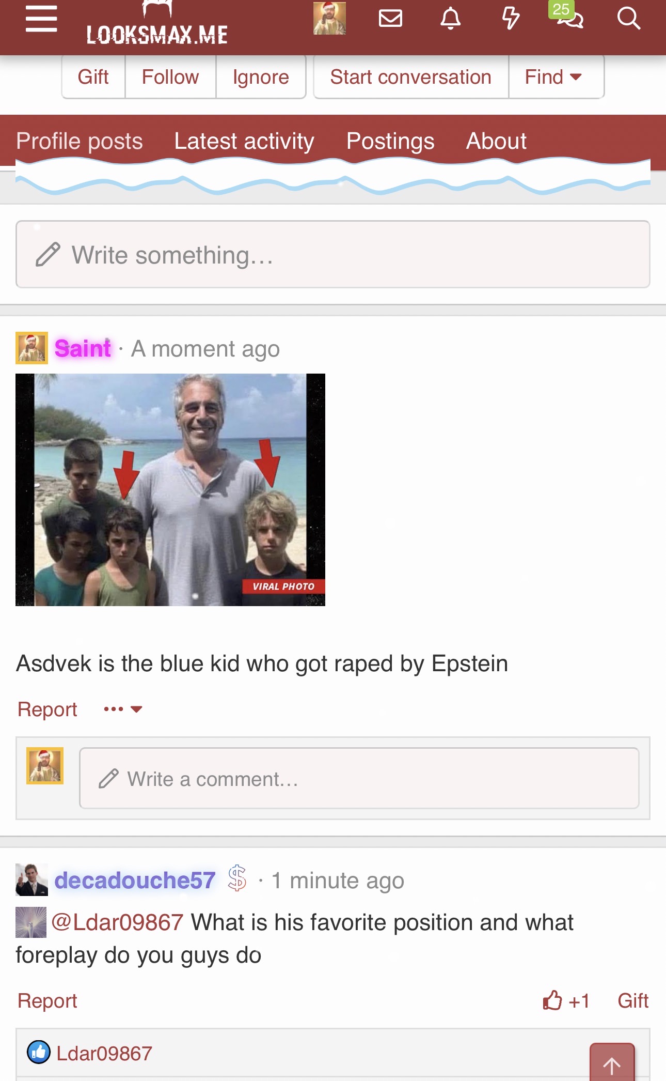Open the inbox envelope icon
The width and height of the screenshot is (666, 1081).
click(x=390, y=19)
